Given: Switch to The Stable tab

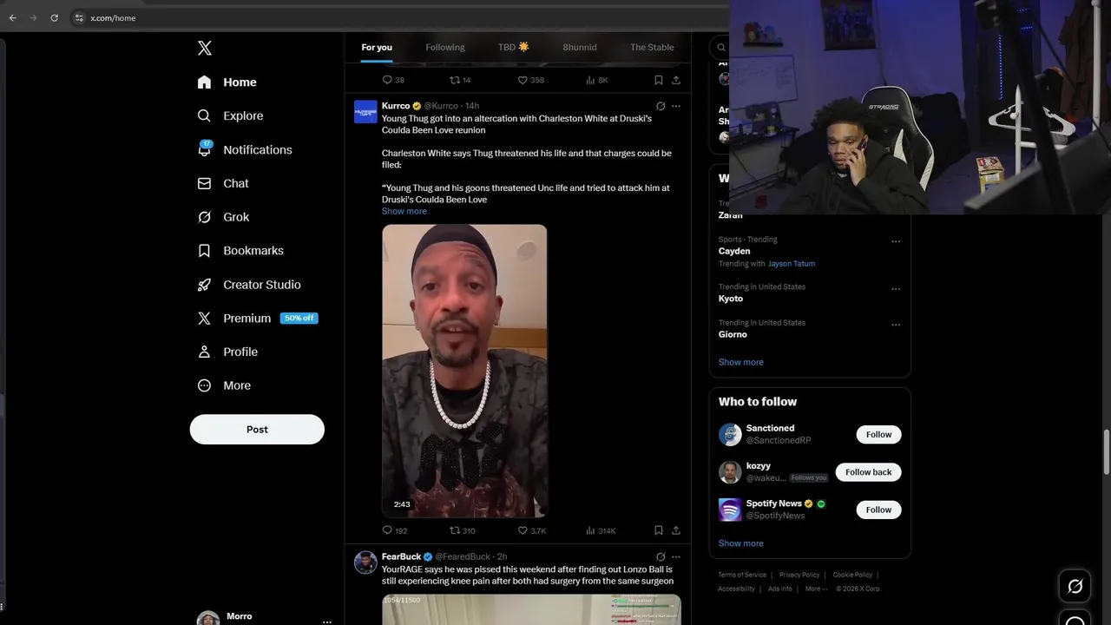Looking at the screenshot, I should coord(652,47).
